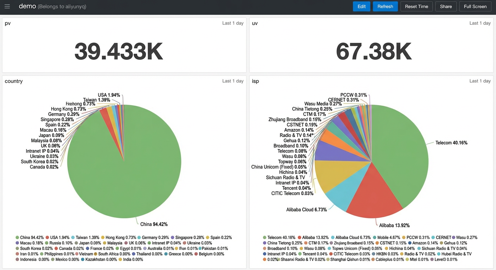This screenshot has height=270, width=496.
Task: Toggle USA 1.94% in the country legend
Action: tap(57, 238)
